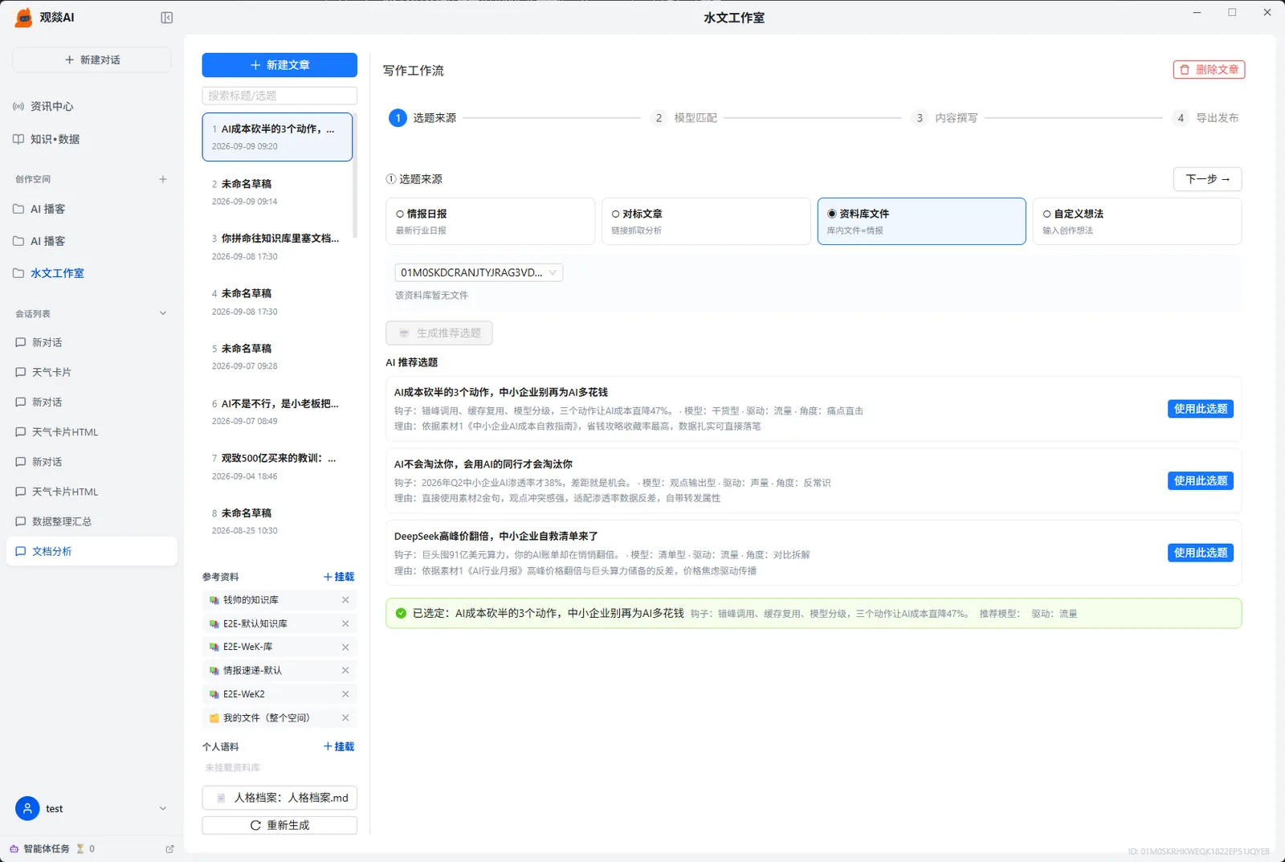The image size is (1285, 862).
Task: Use the DeepSeek高峰价翻倍 topic
Action: [x=1200, y=553]
